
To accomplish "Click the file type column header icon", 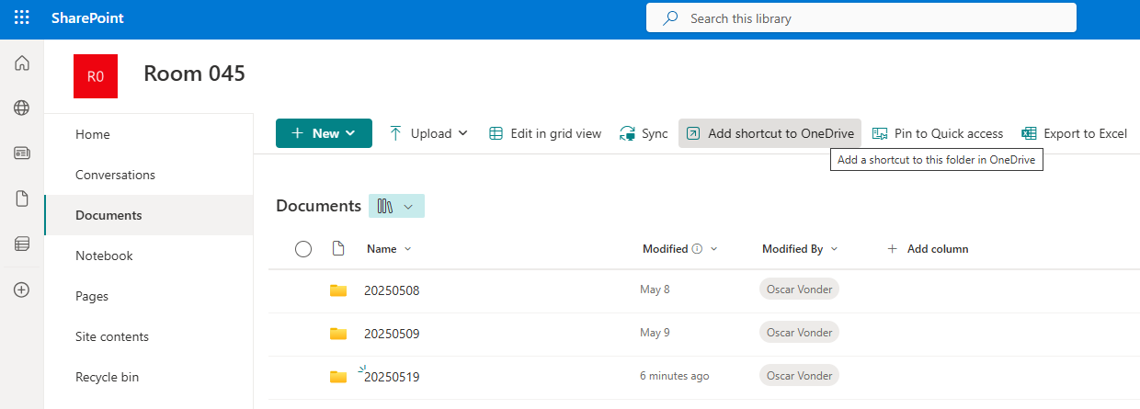I will 338,248.
